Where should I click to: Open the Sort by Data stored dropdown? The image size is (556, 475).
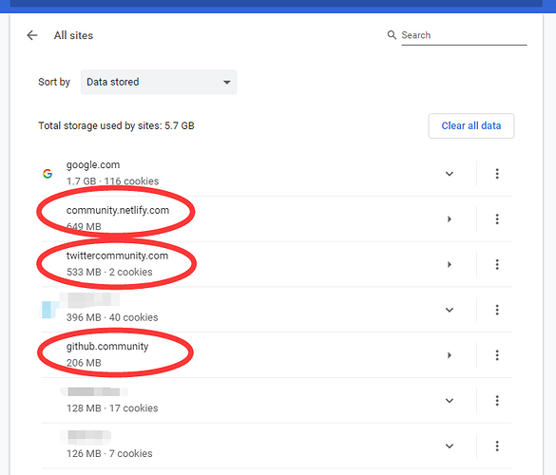coord(159,83)
